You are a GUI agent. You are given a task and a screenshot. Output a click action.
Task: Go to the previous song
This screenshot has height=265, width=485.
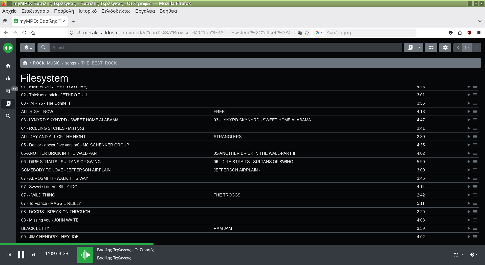pyautogui.click(x=9, y=255)
